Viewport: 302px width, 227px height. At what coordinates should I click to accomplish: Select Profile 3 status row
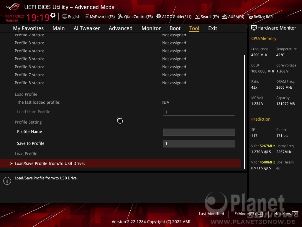click(x=125, y=43)
